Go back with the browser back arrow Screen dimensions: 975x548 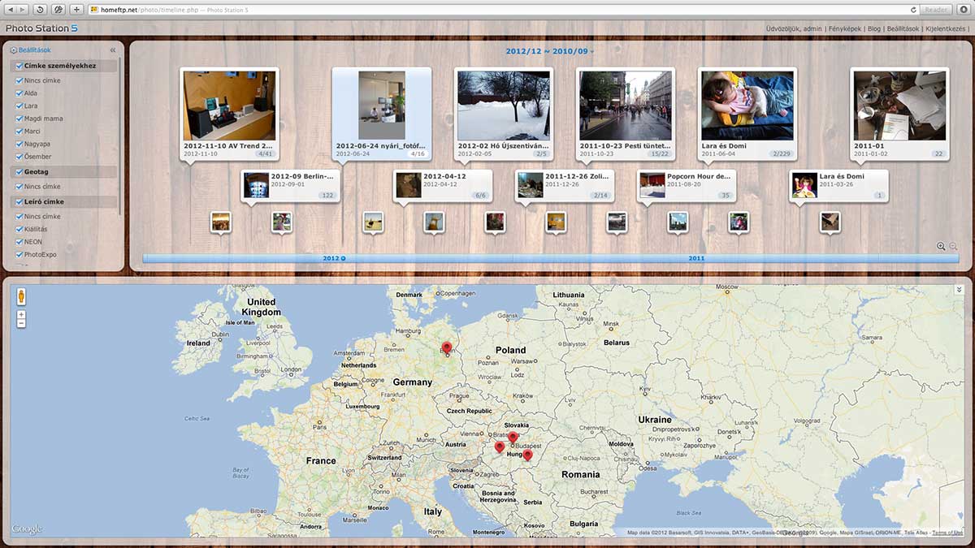[10, 10]
